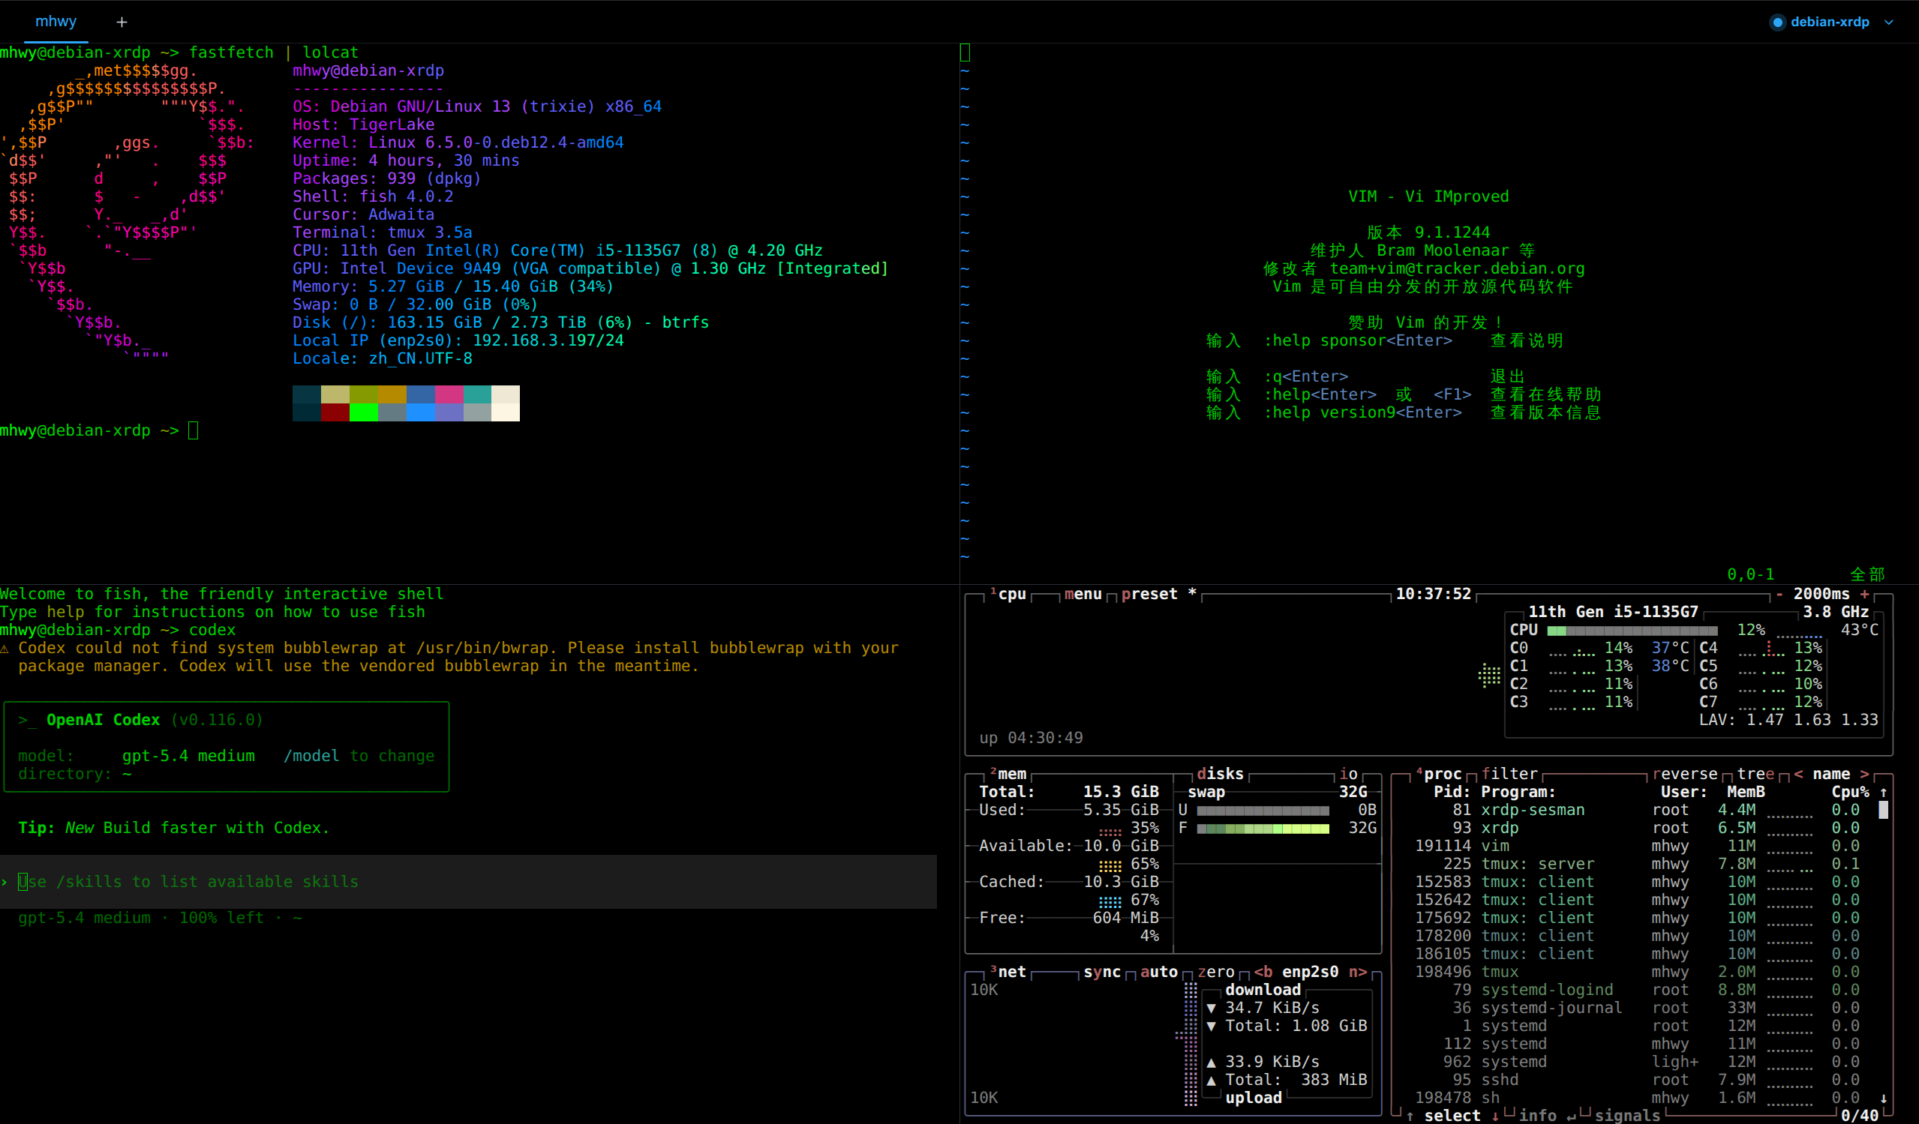1919x1124 pixels.
Task: Select the systemd-logind process row
Action: 1637,990
